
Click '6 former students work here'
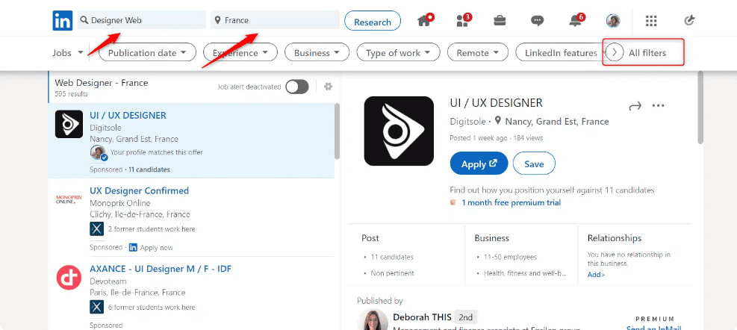[152, 307]
